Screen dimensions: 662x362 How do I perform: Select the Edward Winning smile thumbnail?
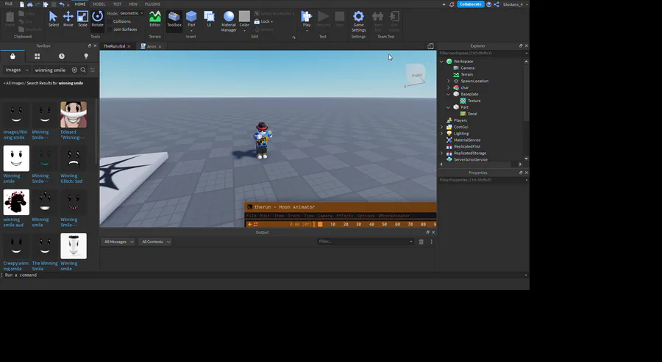73,115
